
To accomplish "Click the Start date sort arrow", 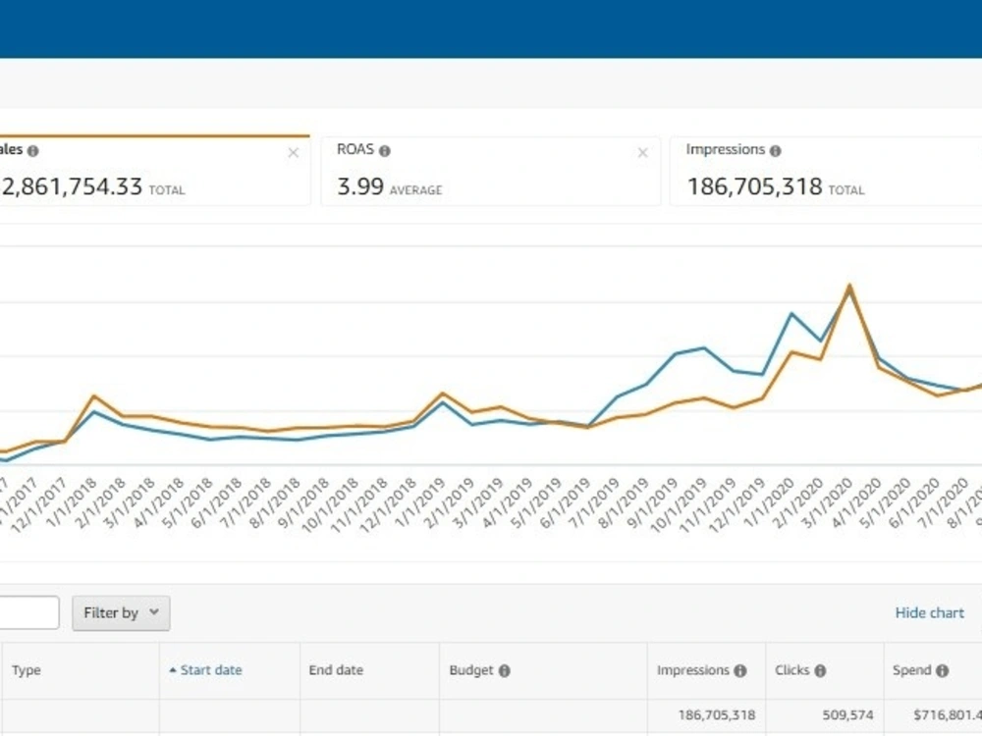I will (x=173, y=670).
